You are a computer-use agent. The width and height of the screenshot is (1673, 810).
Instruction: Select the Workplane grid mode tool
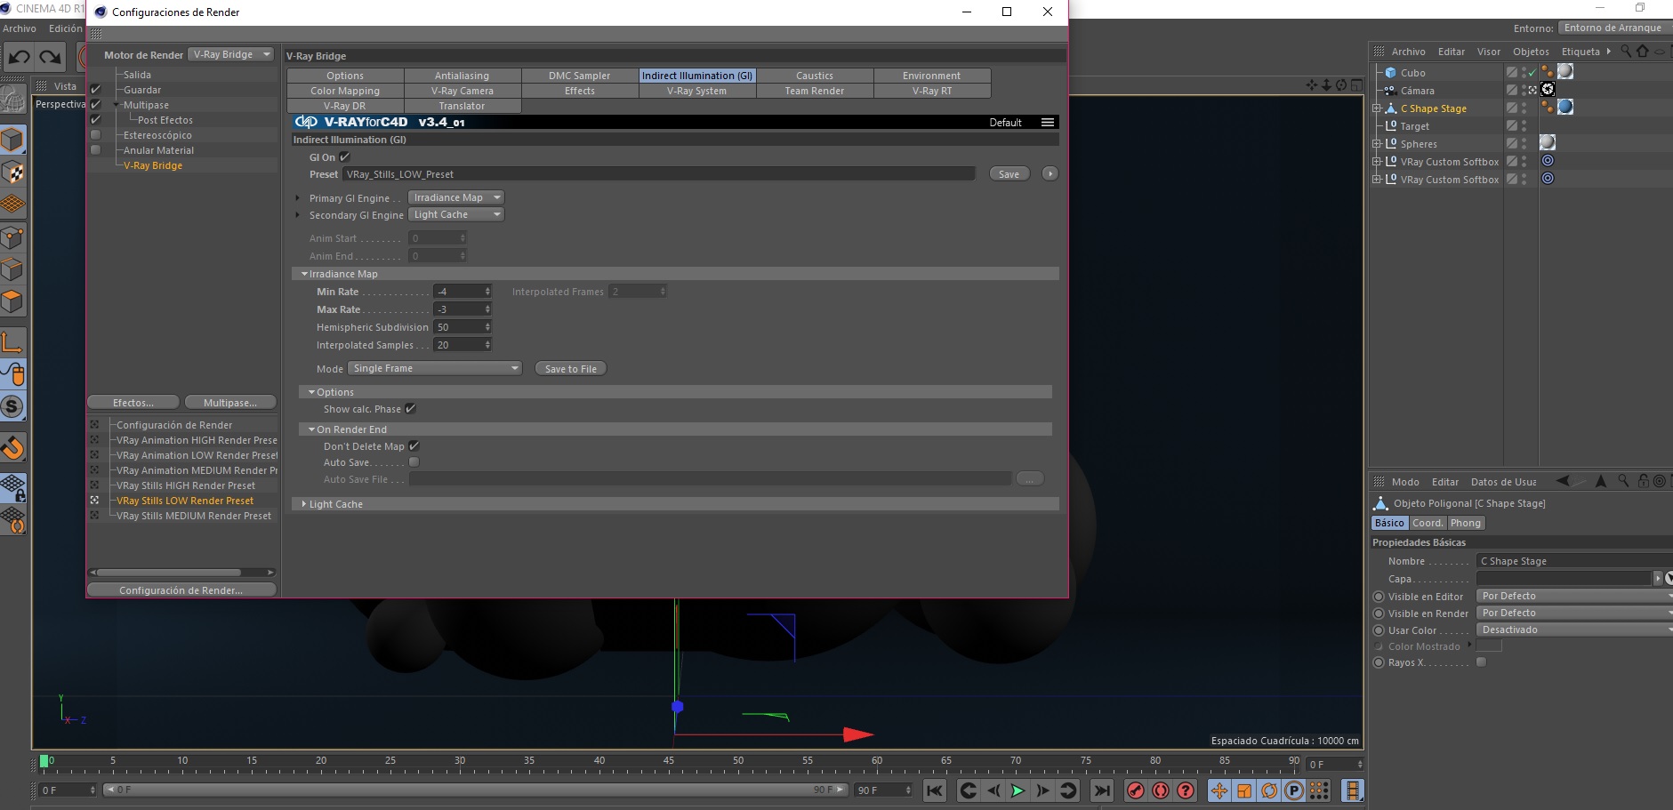[12, 204]
